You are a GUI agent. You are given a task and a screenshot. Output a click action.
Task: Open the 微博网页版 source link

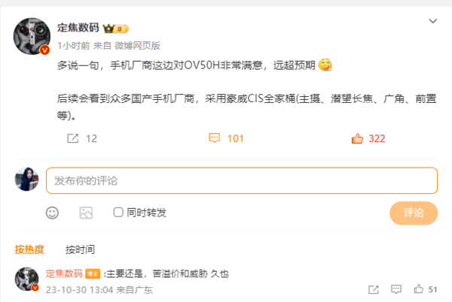coord(137,45)
